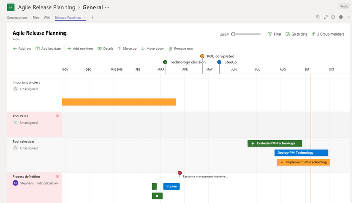Click the Filter button label
Image resolution: width=352 pixels, height=203 pixels.
point(278,34)
